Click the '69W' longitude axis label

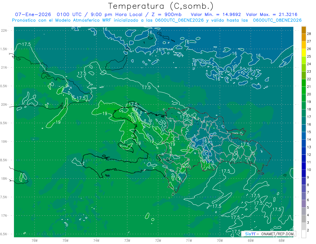click(250, 240)
